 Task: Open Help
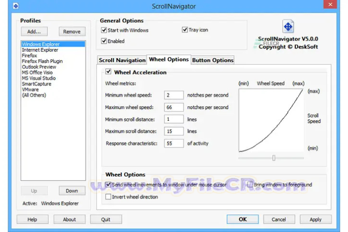point(32,219)
